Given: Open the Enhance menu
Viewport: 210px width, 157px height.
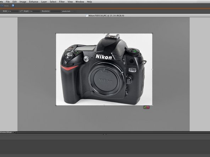Looking at the screenshot, I should (34, 2).
